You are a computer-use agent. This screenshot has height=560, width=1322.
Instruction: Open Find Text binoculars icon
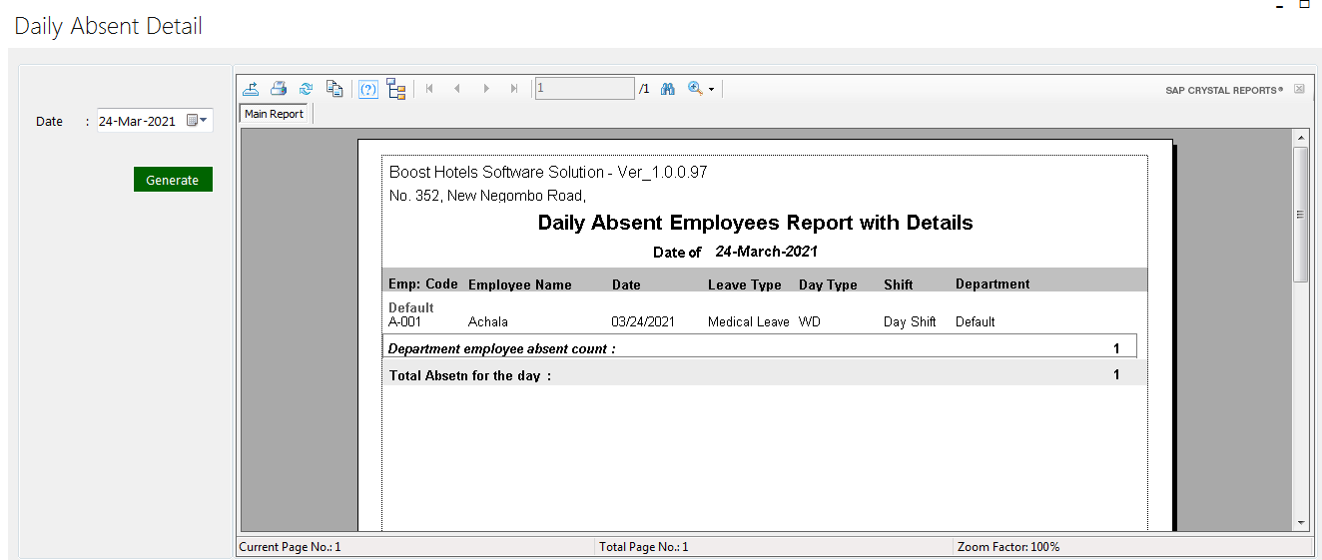pos(668,89)
